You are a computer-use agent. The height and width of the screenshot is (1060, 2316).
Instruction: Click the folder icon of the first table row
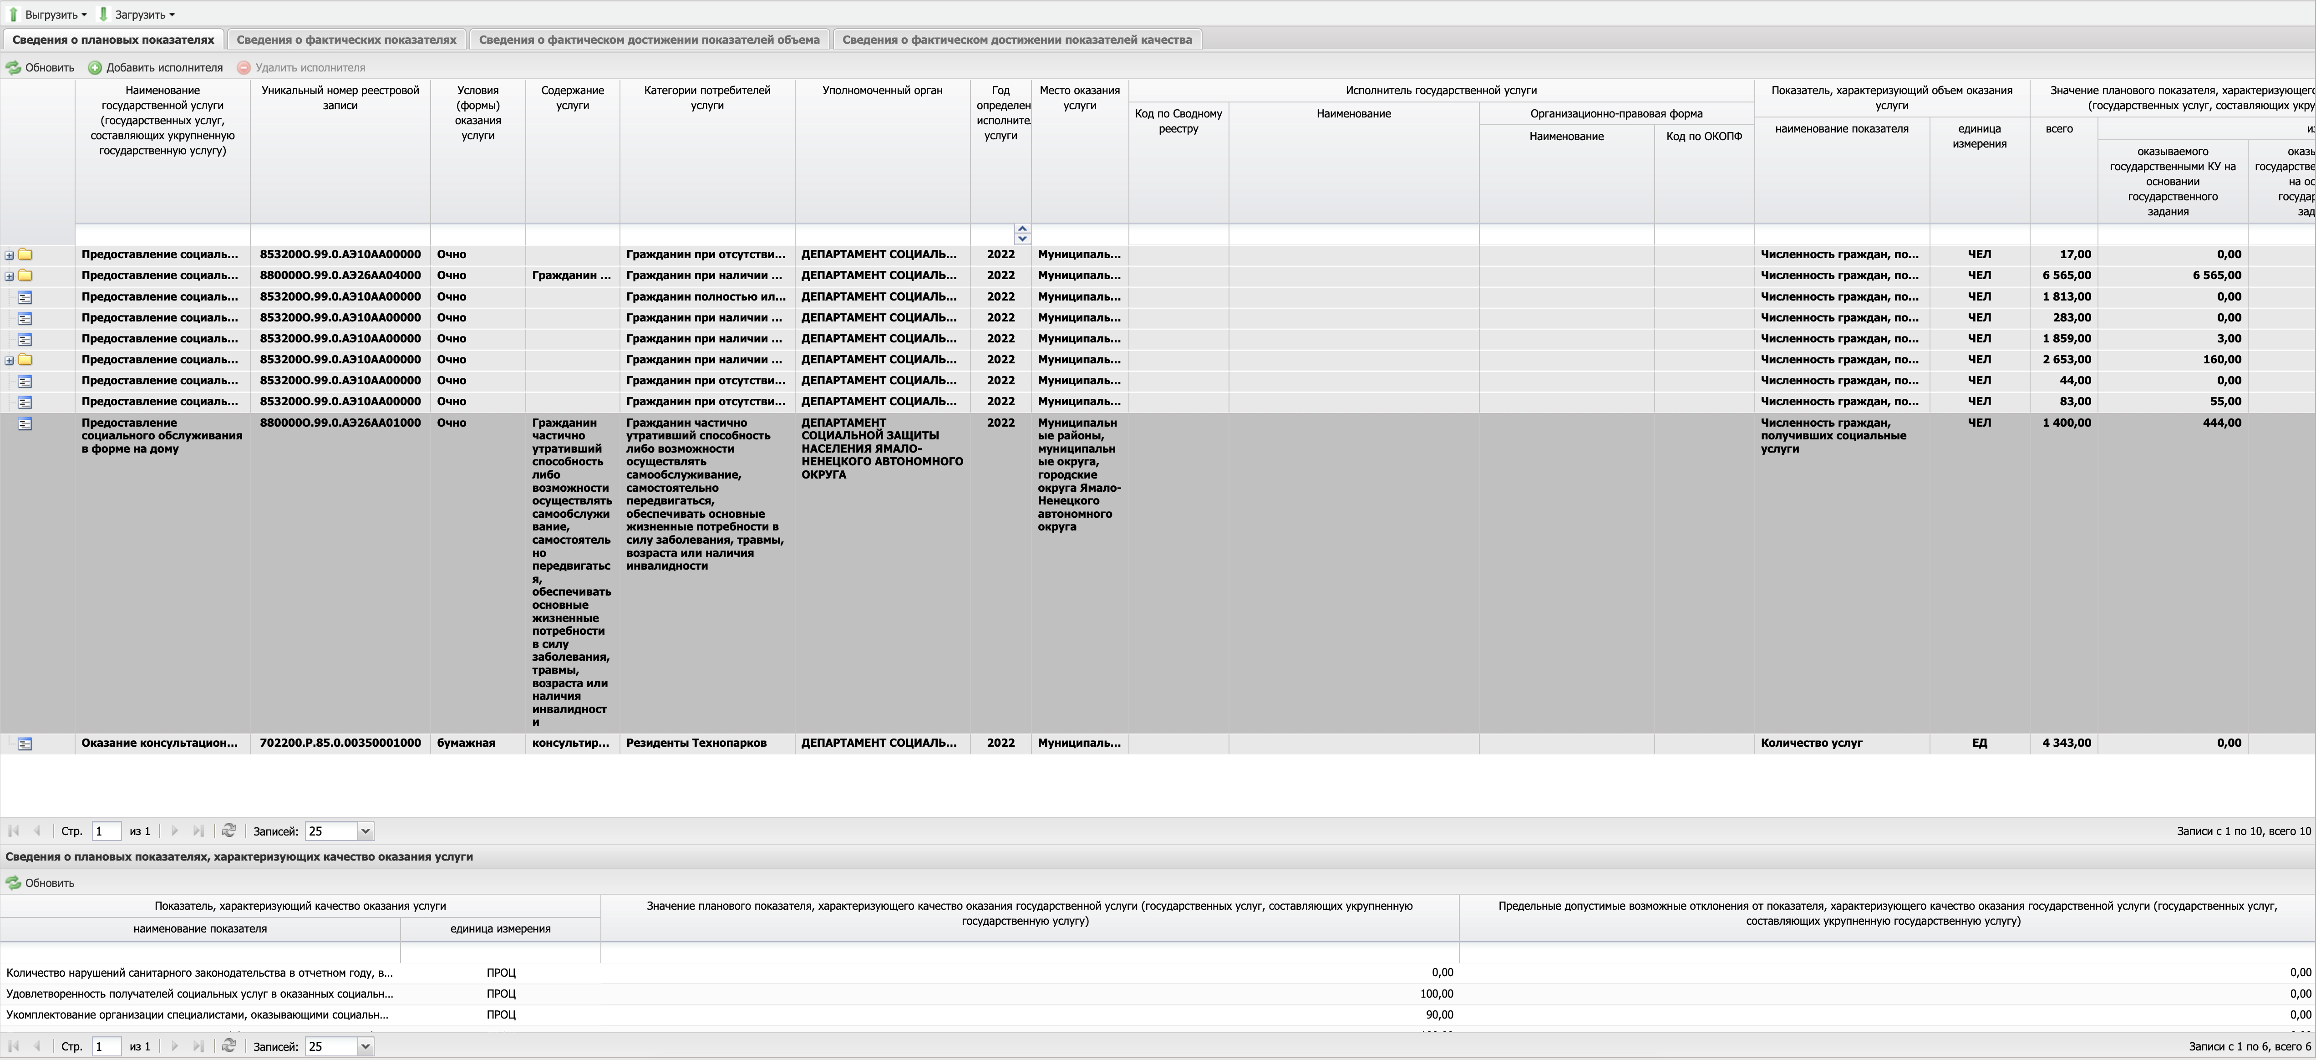tap(25, 255)
